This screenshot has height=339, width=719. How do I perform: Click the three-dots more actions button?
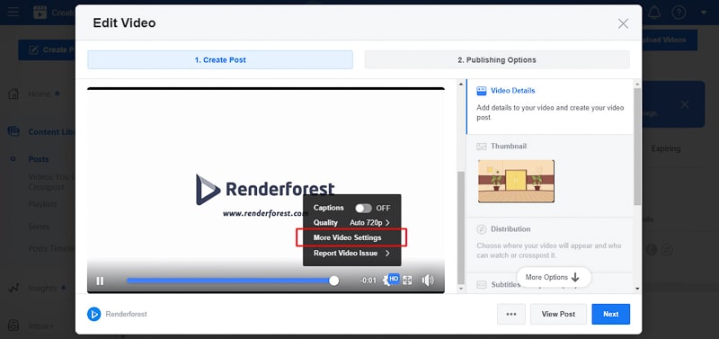[511, 314]
